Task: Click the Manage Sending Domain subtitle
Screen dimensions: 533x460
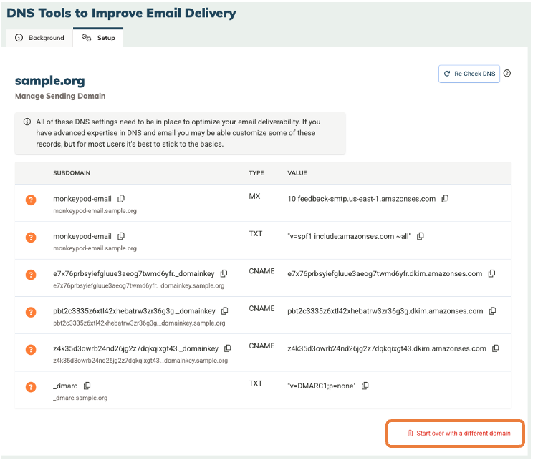Action: point(60,96)
